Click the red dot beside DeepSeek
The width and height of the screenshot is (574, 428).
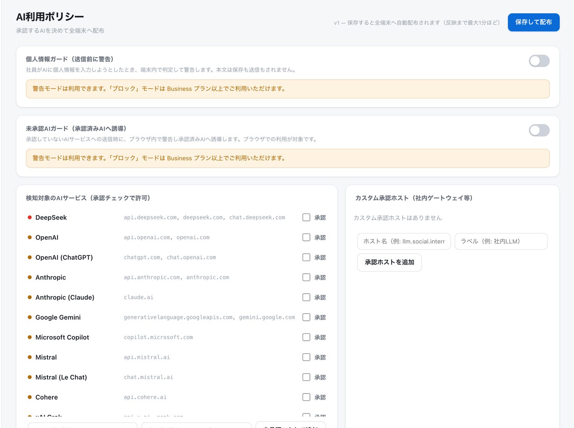click(29, 217)
